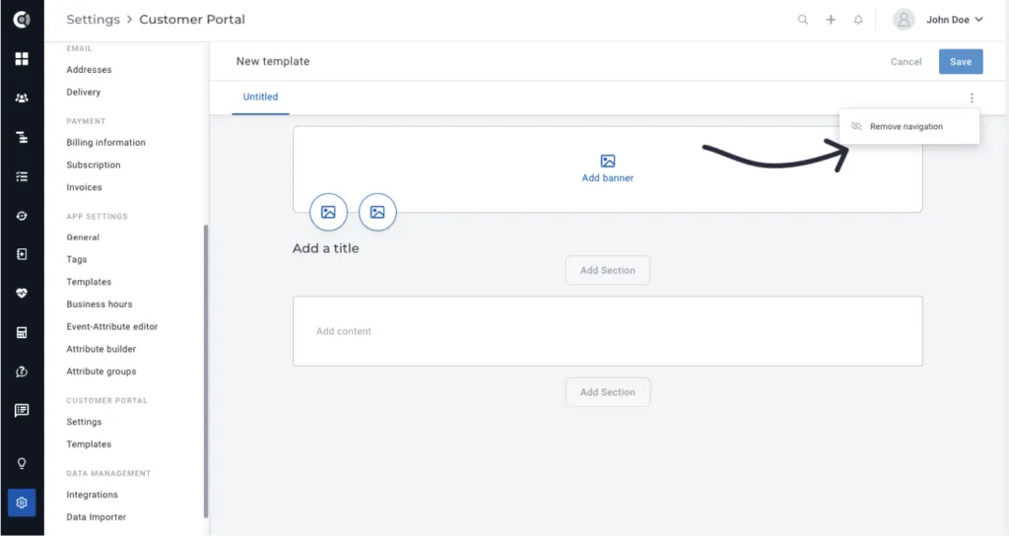Open Tags settings
Image resolution: width=1009 pixels, height=536 pixels.
(77, 259)
